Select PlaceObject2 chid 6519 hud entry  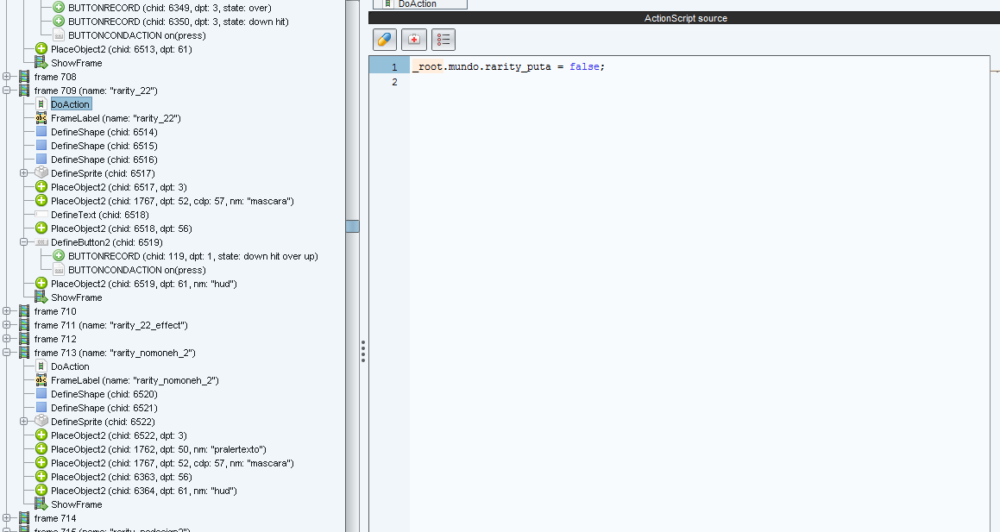(x=144, y=284)
